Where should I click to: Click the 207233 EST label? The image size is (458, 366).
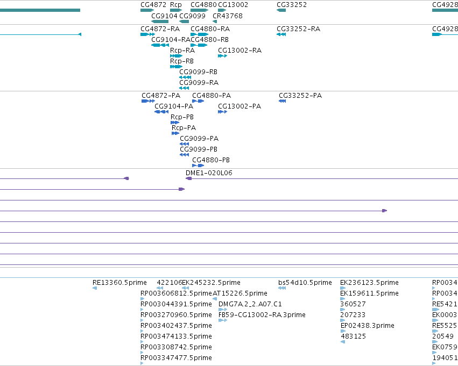click(353, 315)
